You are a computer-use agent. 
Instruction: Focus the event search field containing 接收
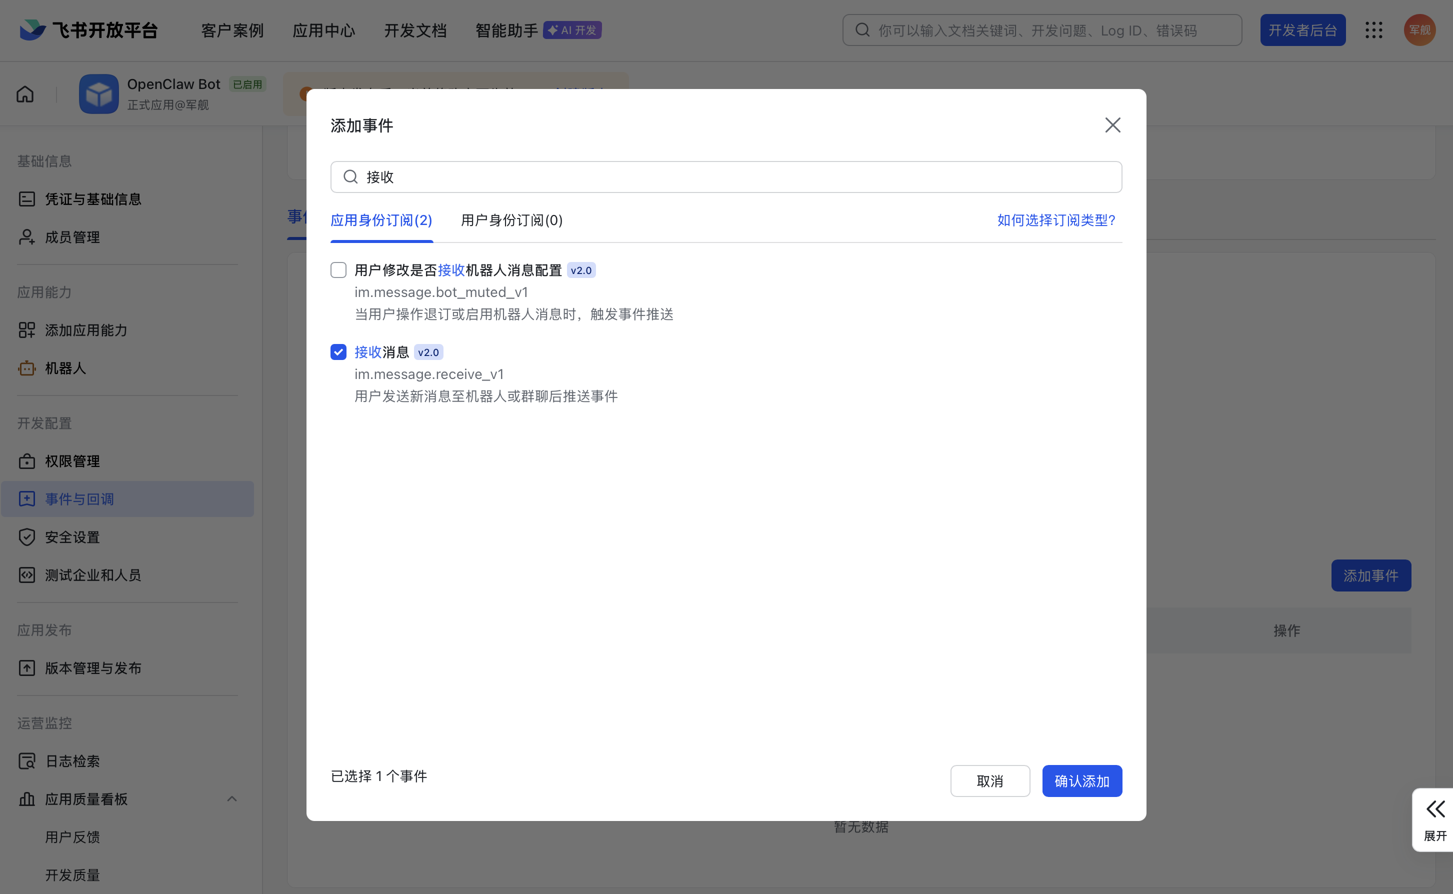click(726, 177)
